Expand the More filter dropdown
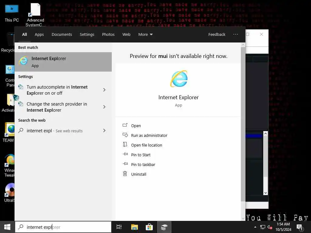 pos(145,35)
